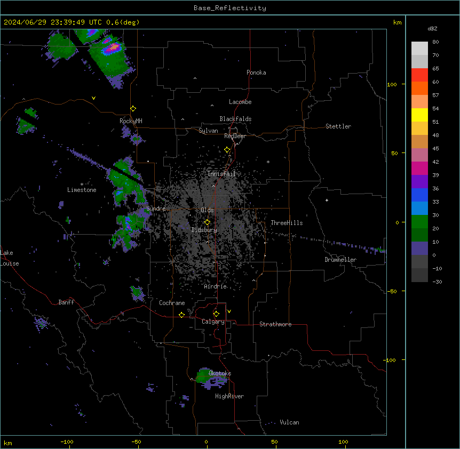Screen dimensions: 460x449
Task: Click the Didsbury town label
Action: coord(204,230)
